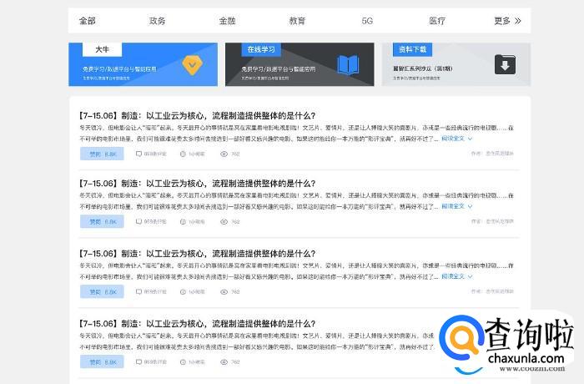This screenshot has width=584, height=384.
Task: Expand 更多 to show more categories
Action: click(507, 21)
